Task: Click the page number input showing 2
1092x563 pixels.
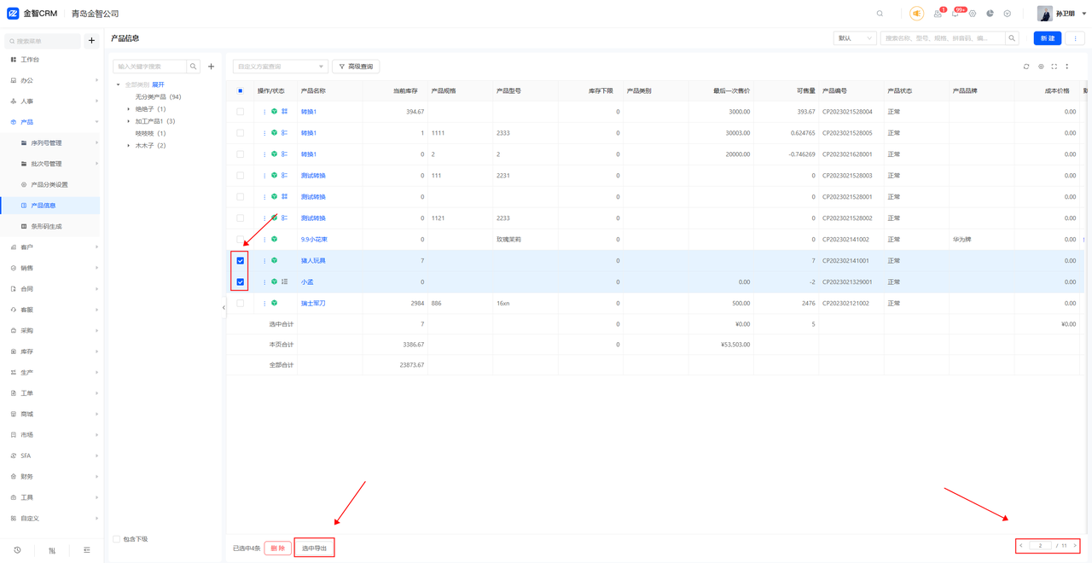Action: pos(1040,546)
